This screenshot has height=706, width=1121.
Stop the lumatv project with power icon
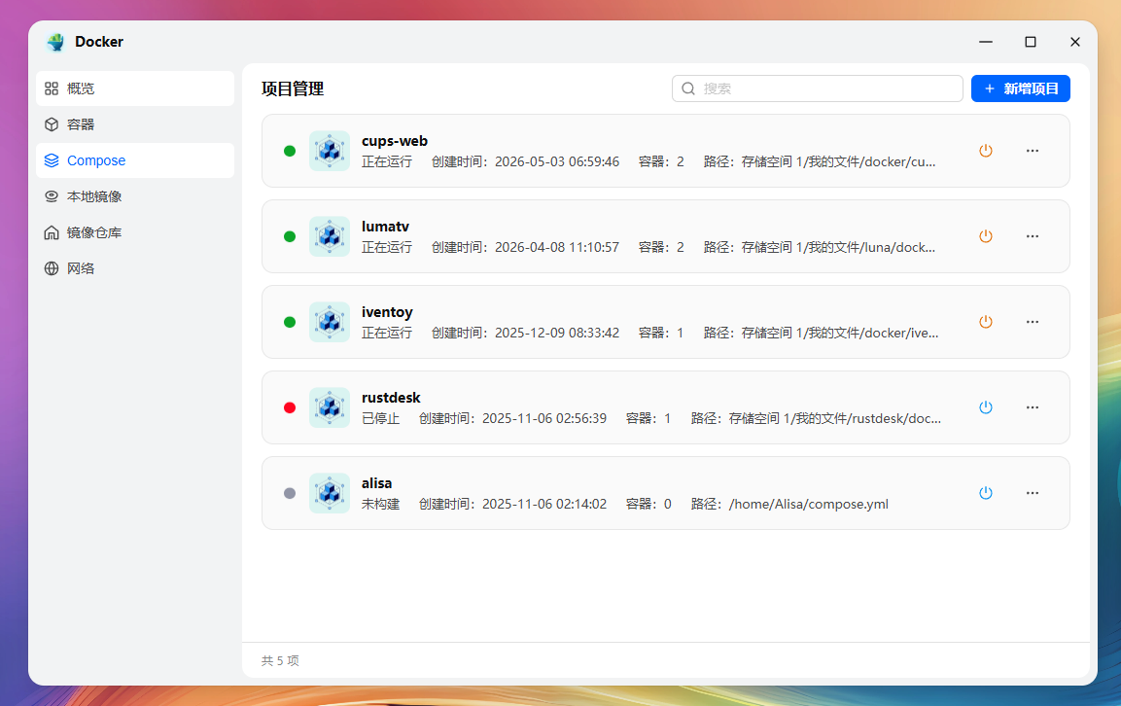point(986,236)
